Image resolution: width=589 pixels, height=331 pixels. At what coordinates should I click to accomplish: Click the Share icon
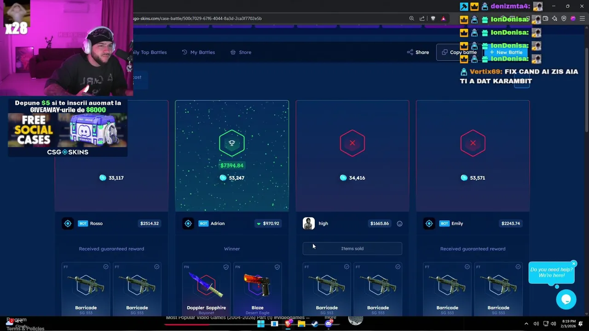pos(410,52)
